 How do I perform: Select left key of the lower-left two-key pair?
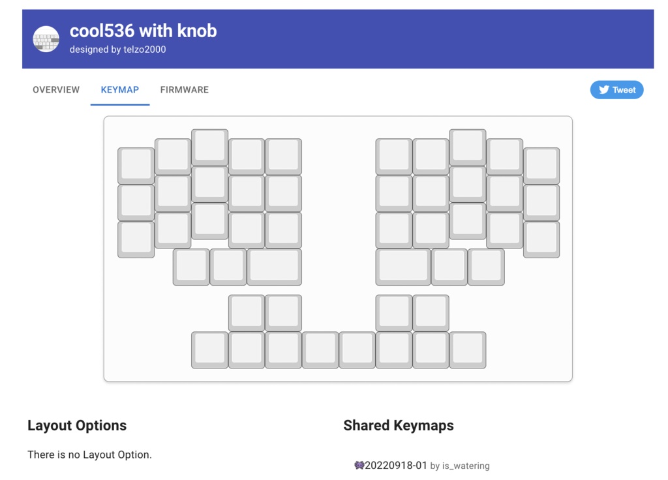tap(246, 312)
